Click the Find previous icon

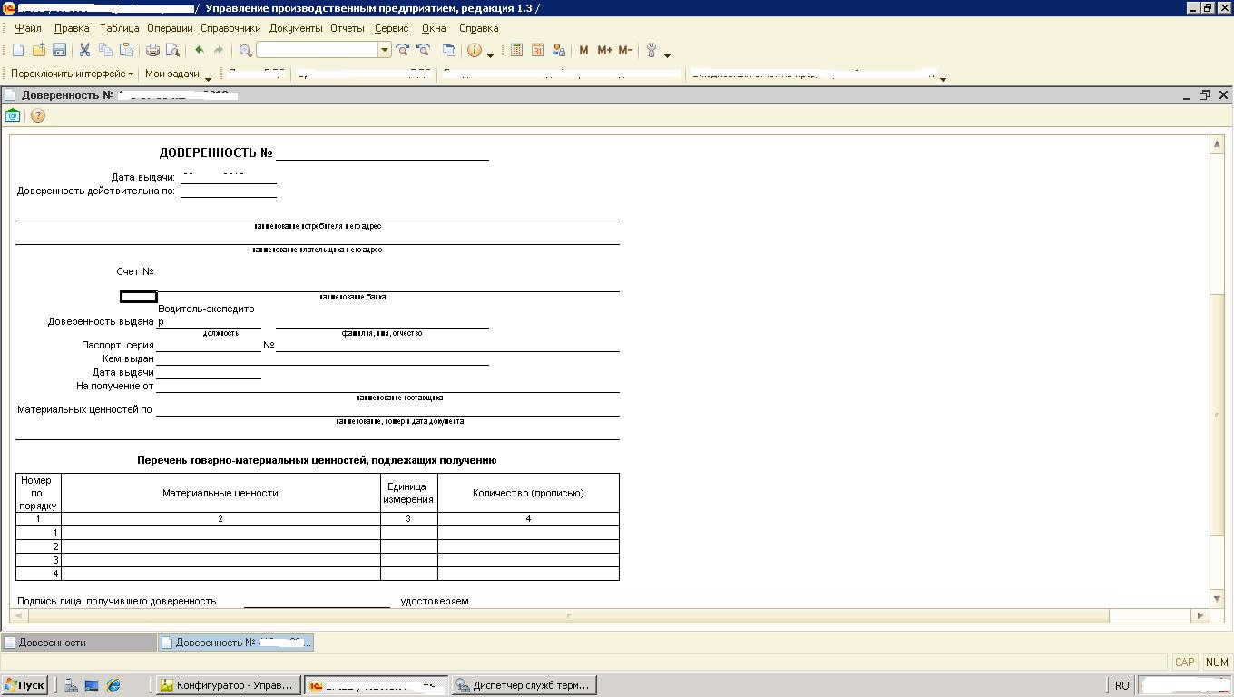point(423,51)
